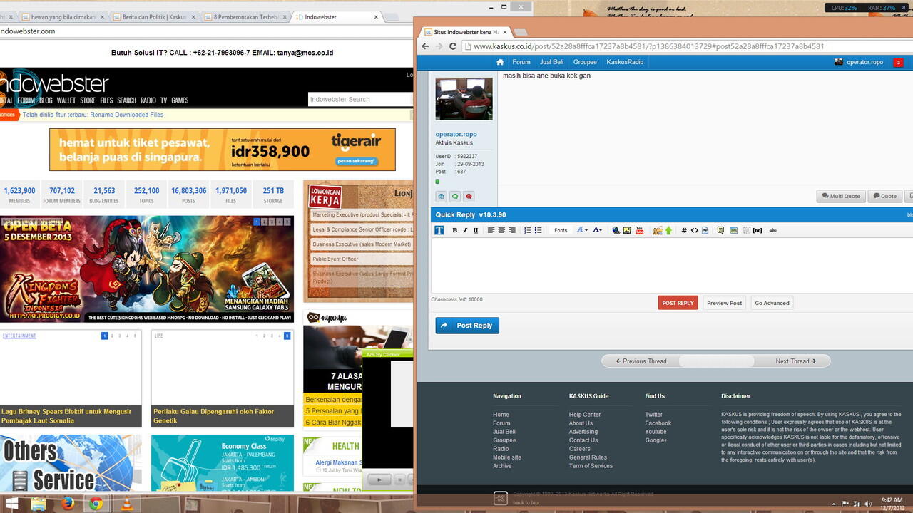Insert a hyperlink with globe icon
Screen dimensions: 913x513
[x=616, y=230]
